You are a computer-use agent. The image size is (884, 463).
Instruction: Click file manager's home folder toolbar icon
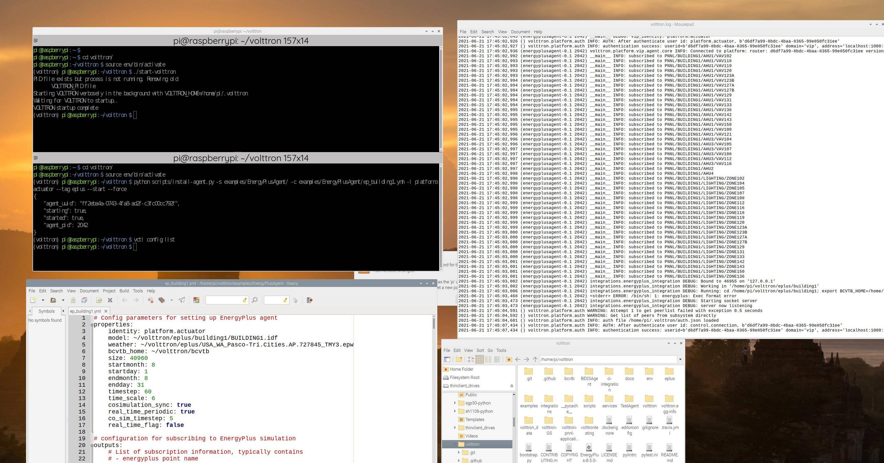[x=509, y=359]
